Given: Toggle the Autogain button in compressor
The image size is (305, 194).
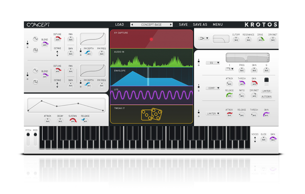Looking at the screenshot, I should 266,97.
